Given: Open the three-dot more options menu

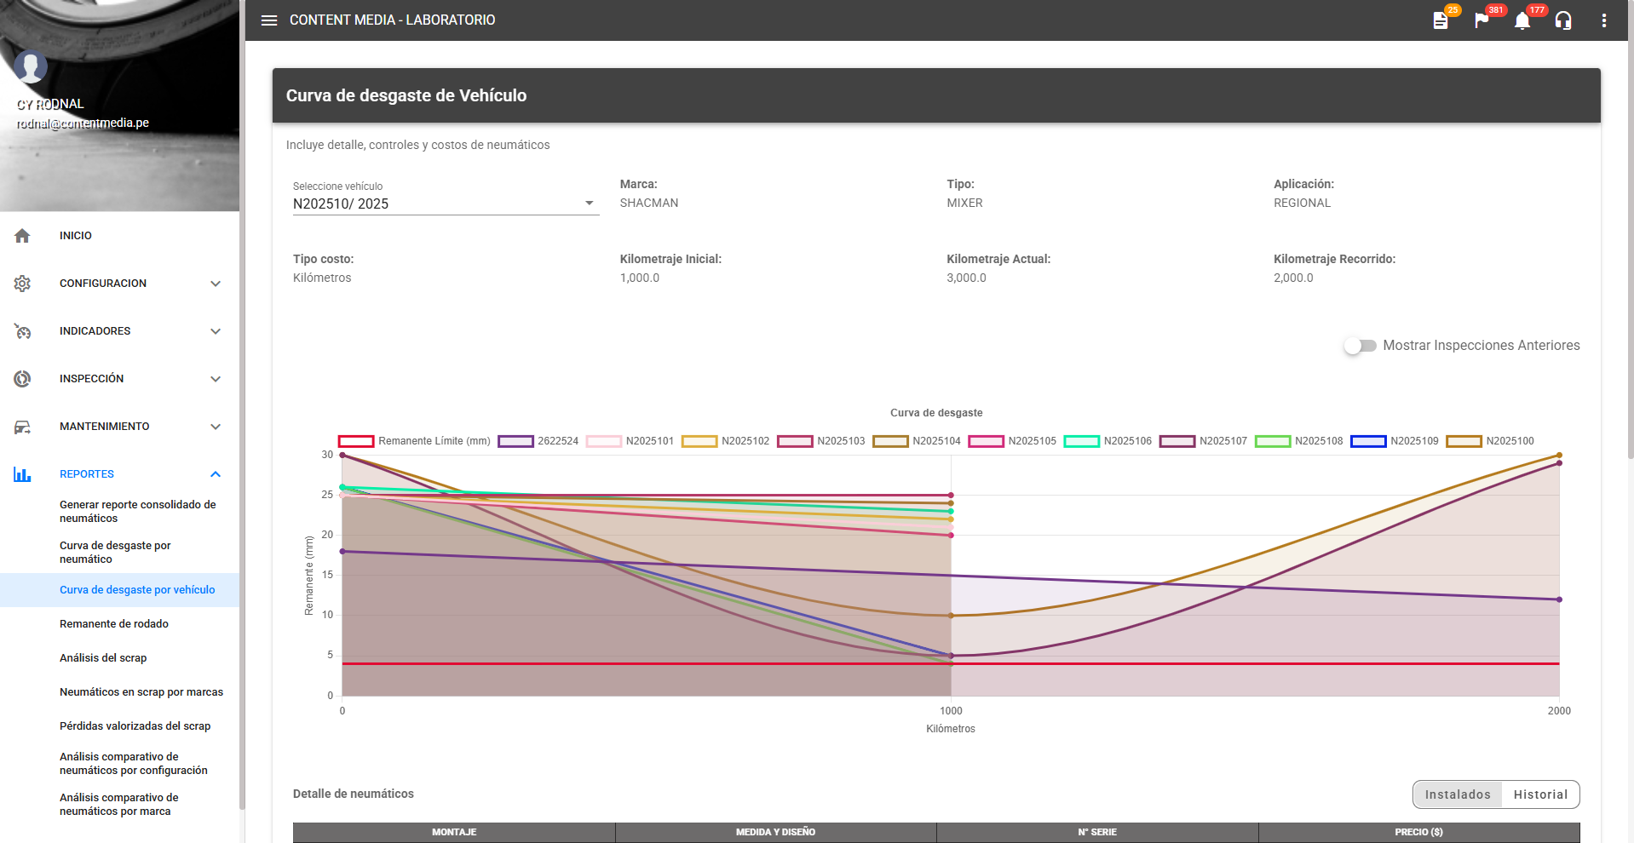Looking at the screenshot, I should tap(1604, 20).
